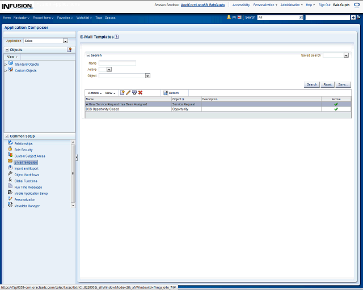Open the Saved Search dropdown

[346, 56]
